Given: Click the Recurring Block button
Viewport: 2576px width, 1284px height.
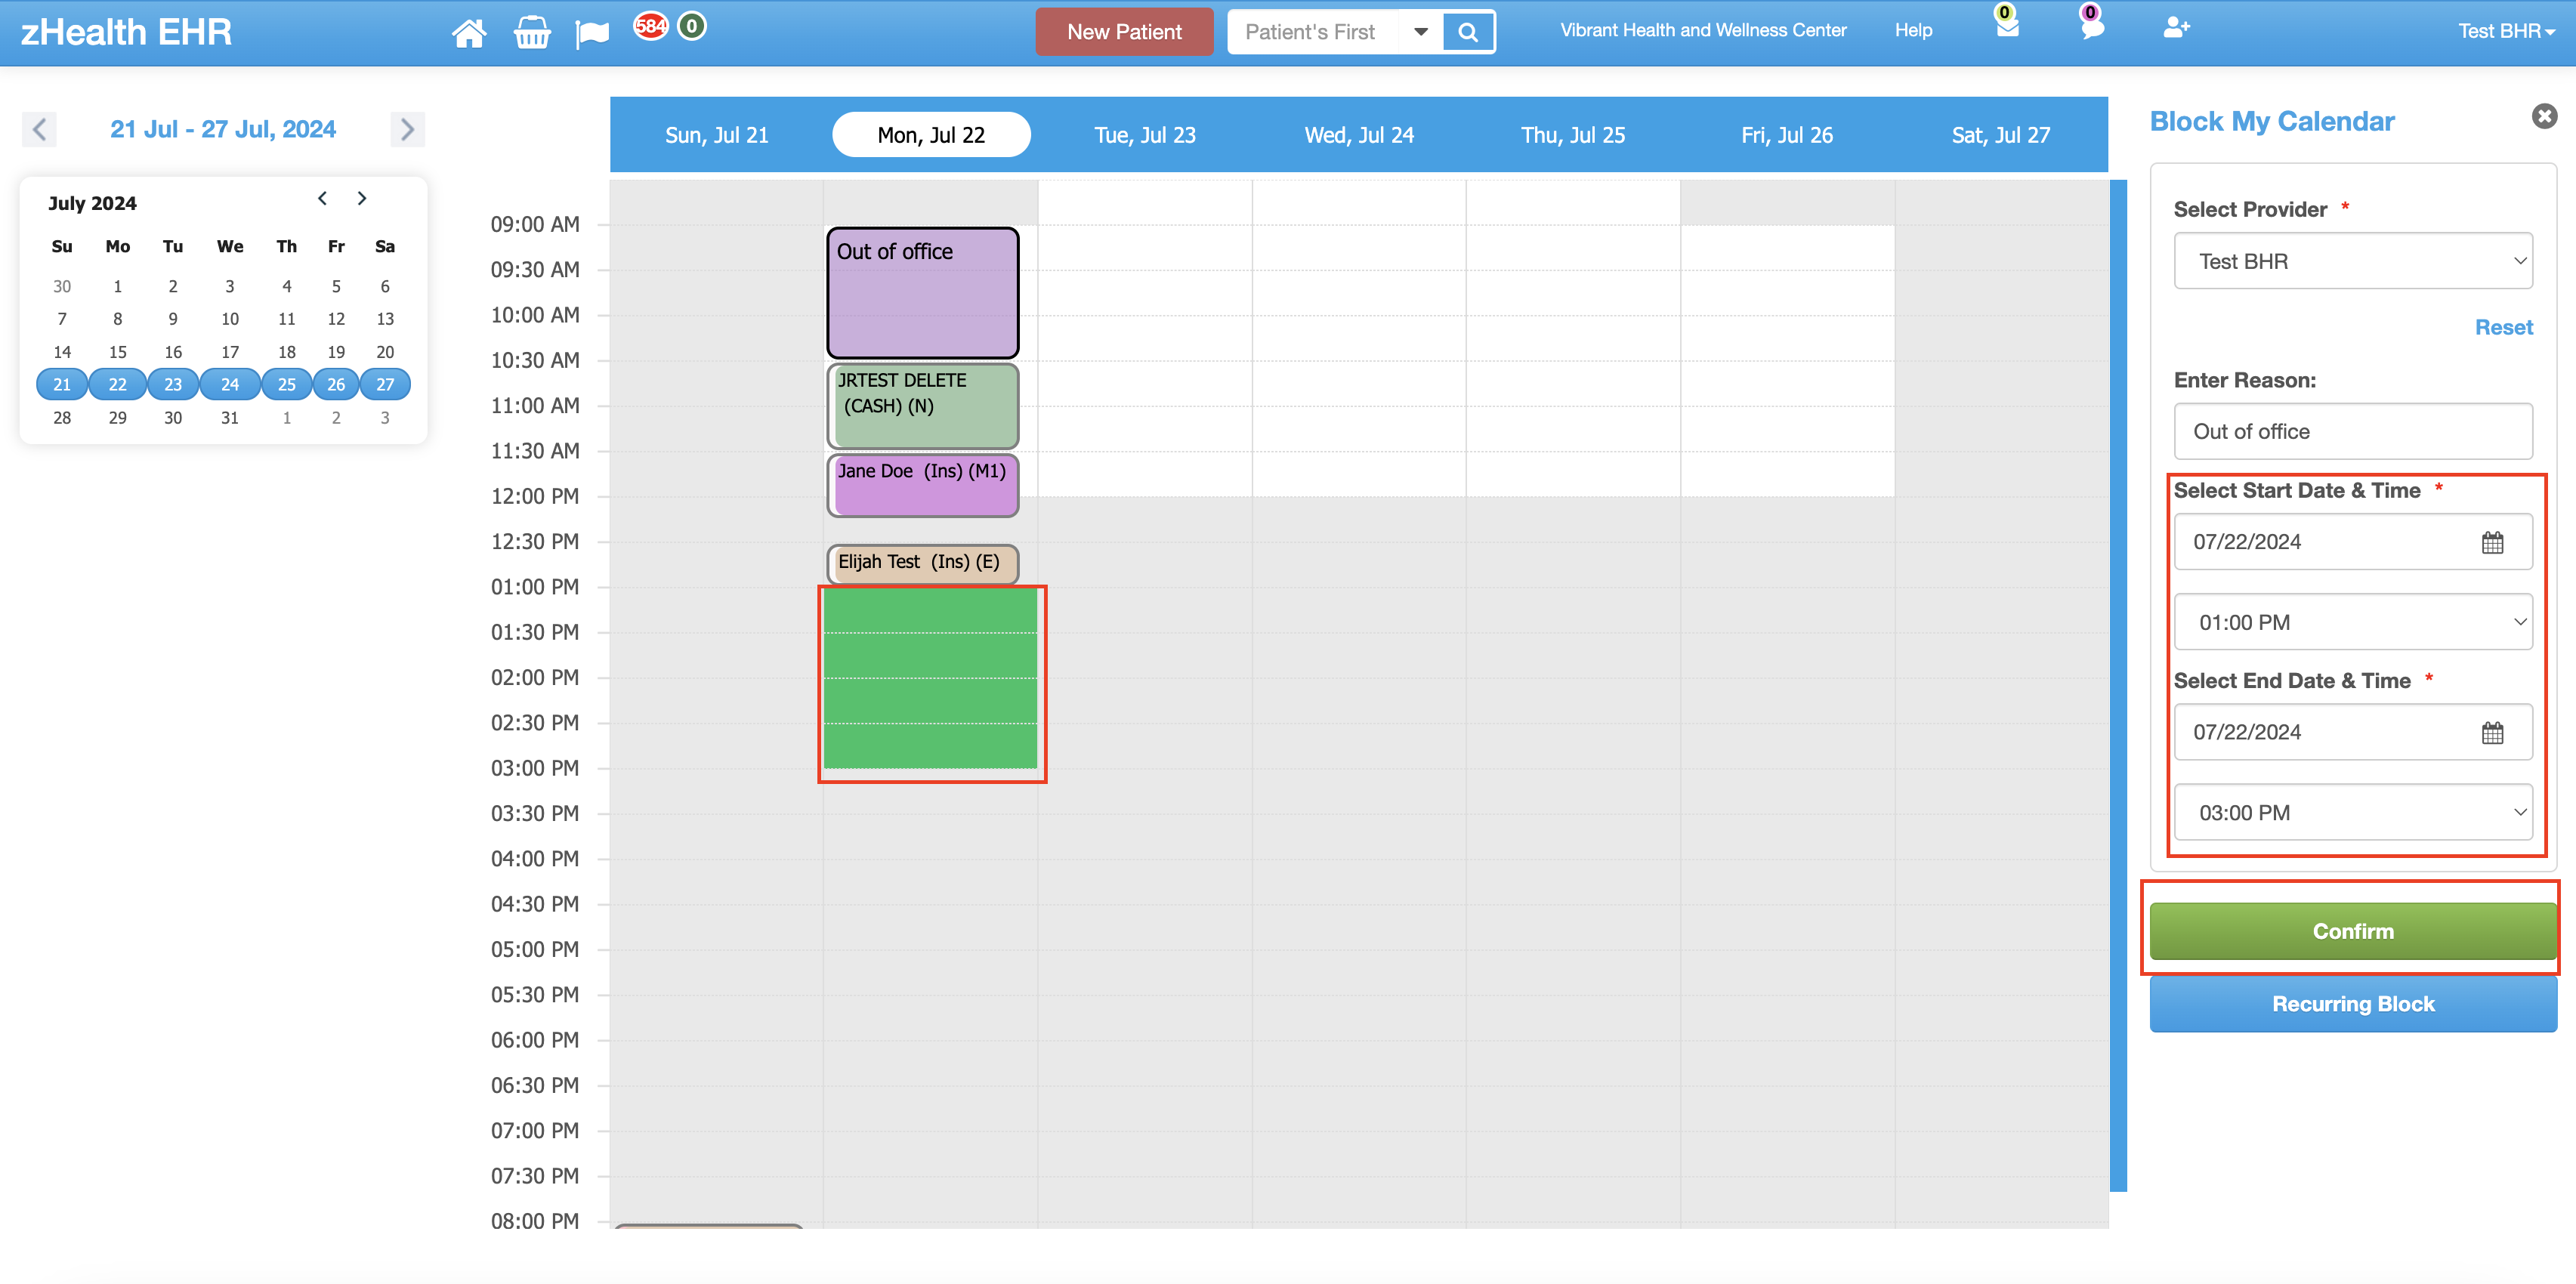Looking at the screenshot, I should tap(2353, 1004).
